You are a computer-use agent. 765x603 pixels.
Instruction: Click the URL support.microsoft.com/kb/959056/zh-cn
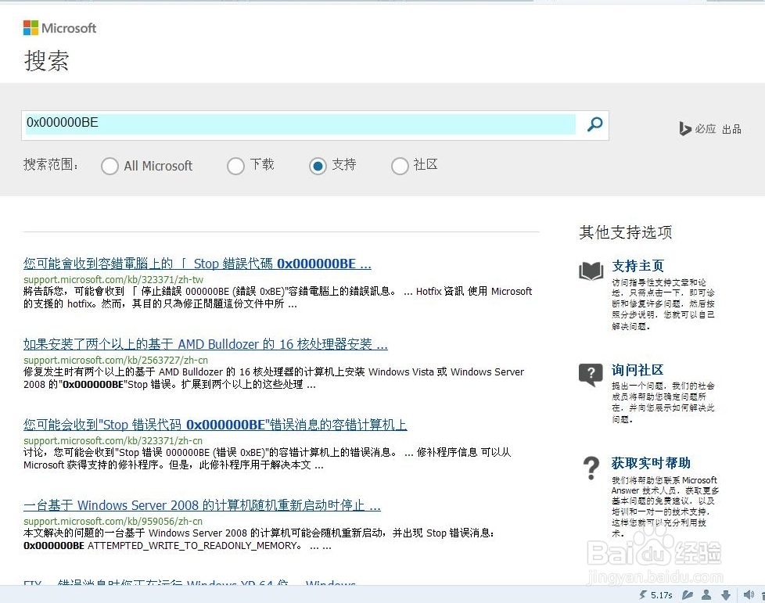[113, 521]
